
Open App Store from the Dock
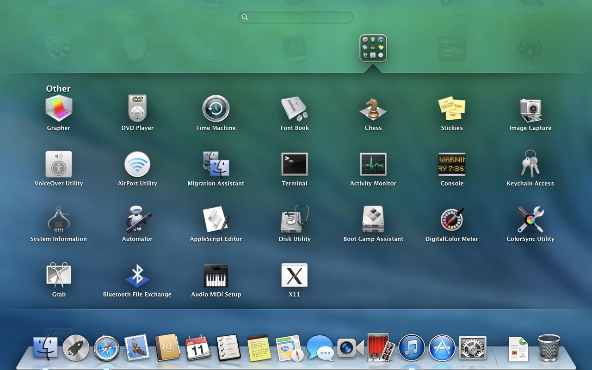[x=442, y=348]
